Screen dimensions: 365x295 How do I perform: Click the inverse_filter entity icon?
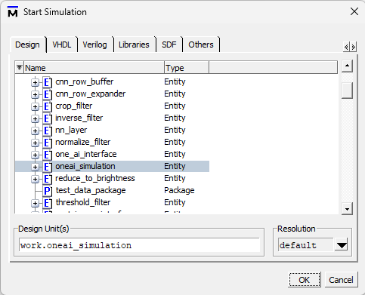pyautogui.click(x=47, y=118)
